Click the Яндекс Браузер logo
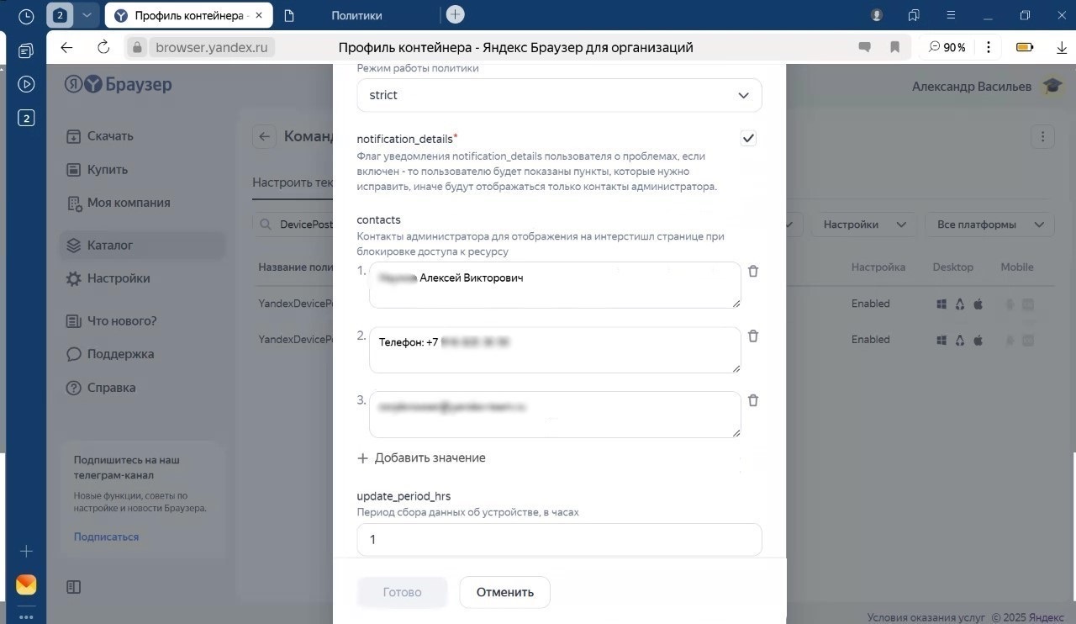The height and width of the screenshot is (624, 1076). 119,84
